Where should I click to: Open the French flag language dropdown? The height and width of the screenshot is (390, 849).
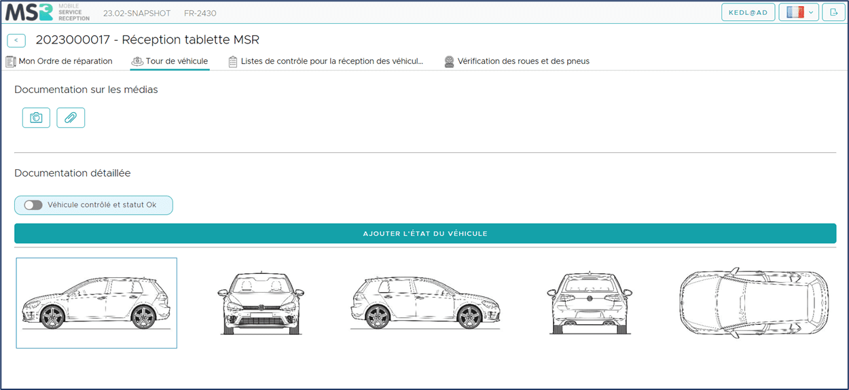tap(799, 12)
